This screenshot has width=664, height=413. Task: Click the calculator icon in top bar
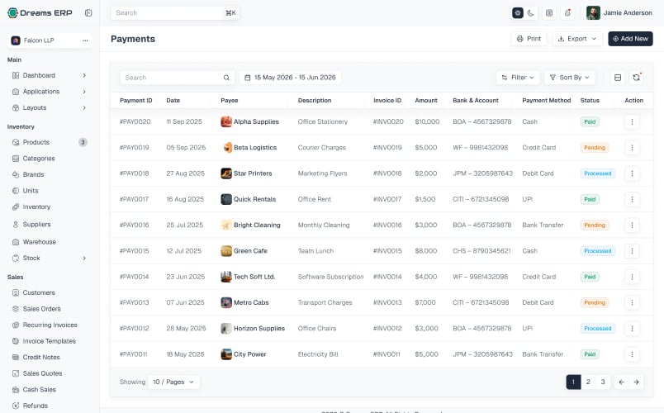click(549, 12)
